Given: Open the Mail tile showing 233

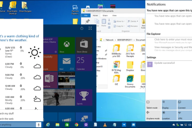Looking at the screenshot, I should click(x=67, y=63).
